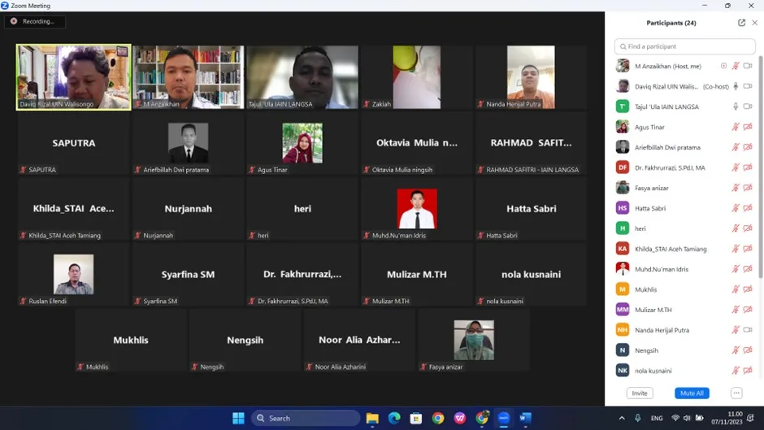Click the Find a participant search field

point(684,46)
